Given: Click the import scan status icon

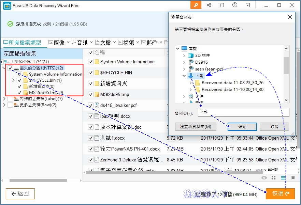Looking at the screenshot, I should coord(222,5).
